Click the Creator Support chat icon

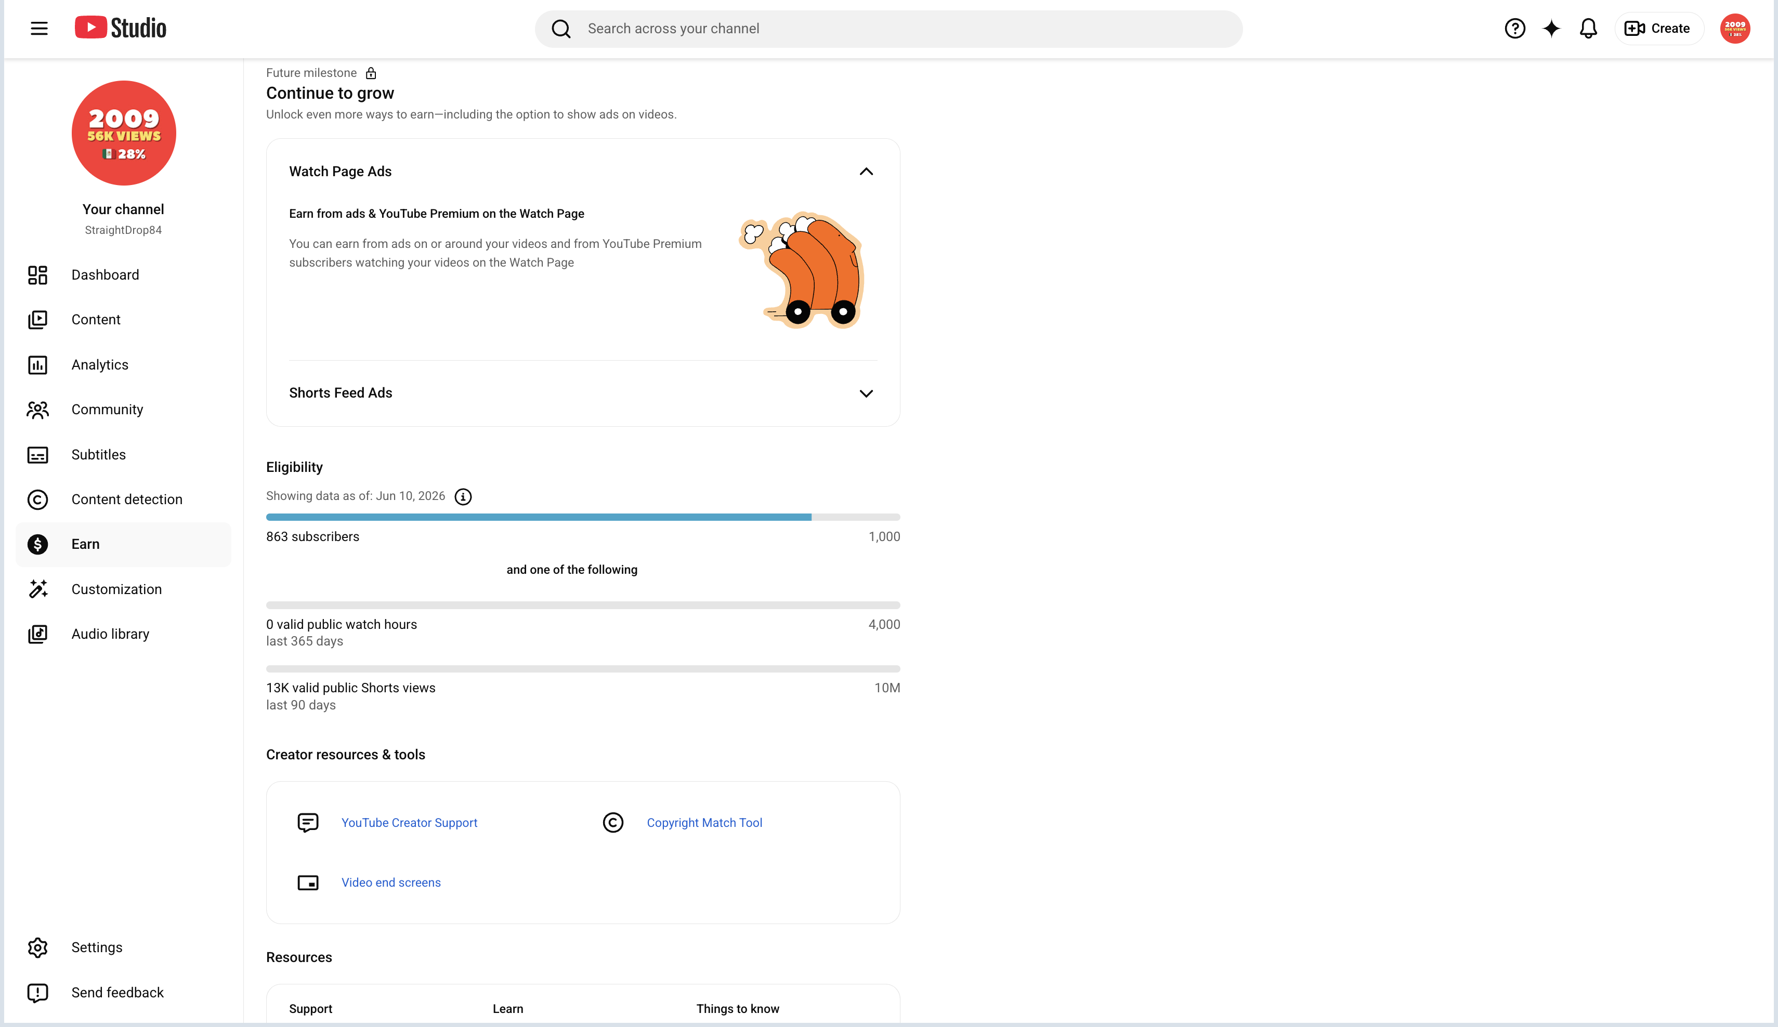(308, 822)
